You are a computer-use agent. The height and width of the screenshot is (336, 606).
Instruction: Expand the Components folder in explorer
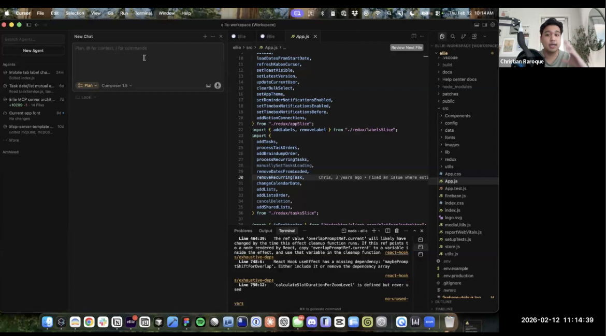(457, 116)
